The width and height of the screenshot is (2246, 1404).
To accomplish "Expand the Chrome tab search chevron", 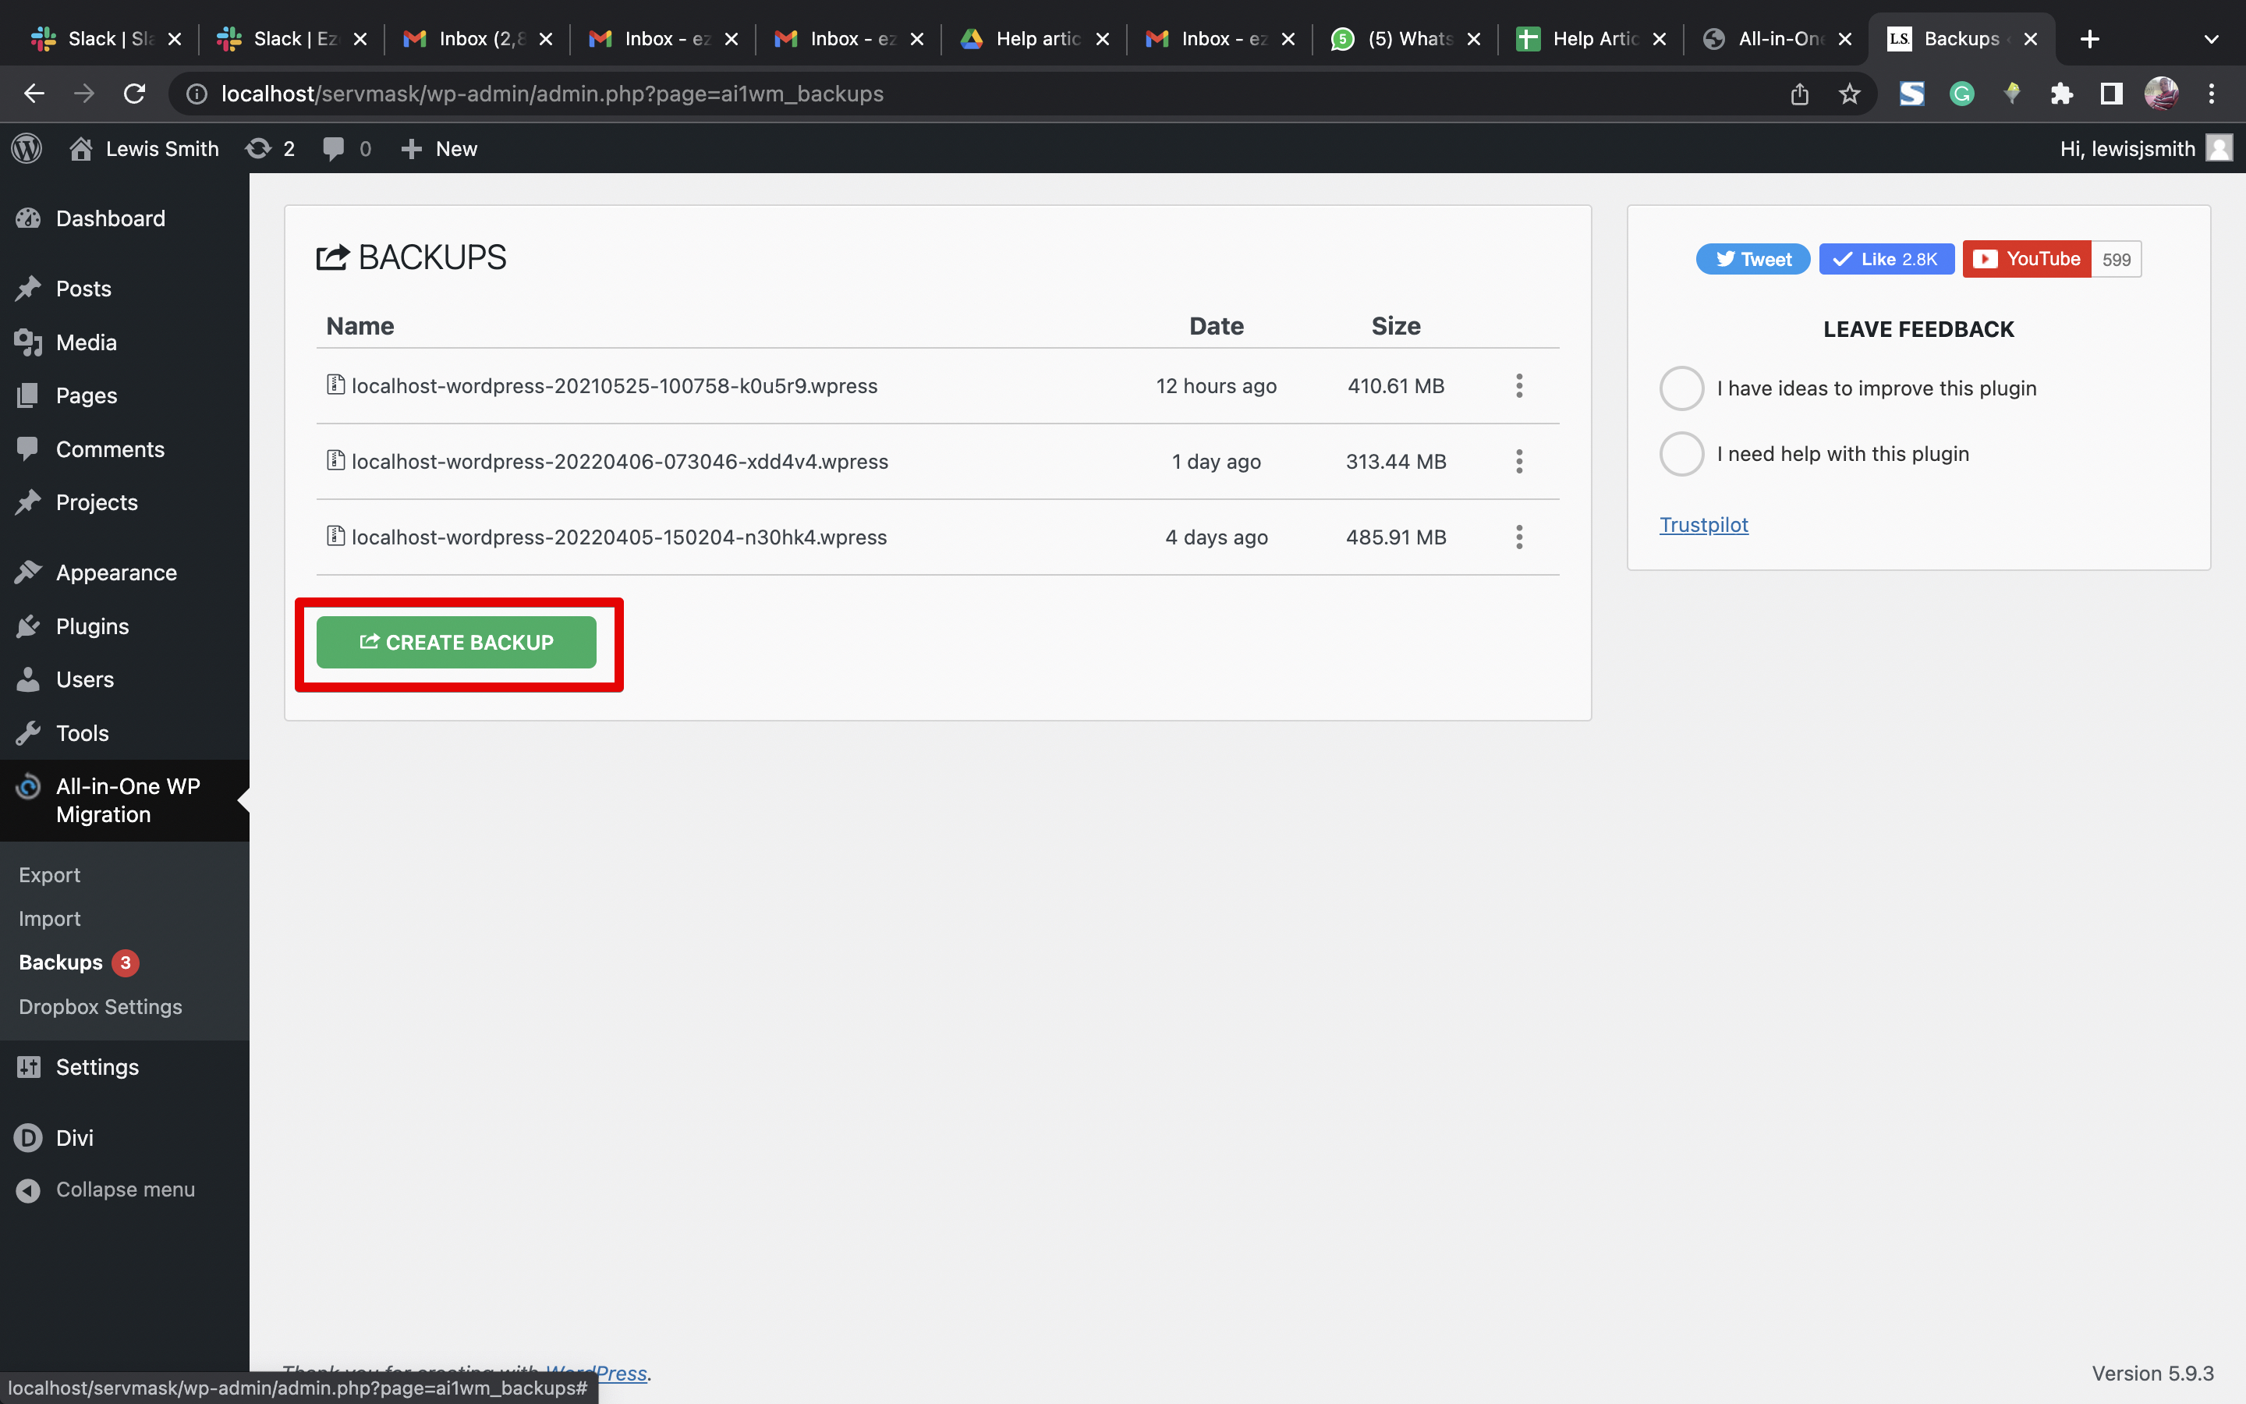I will 2211,39.
